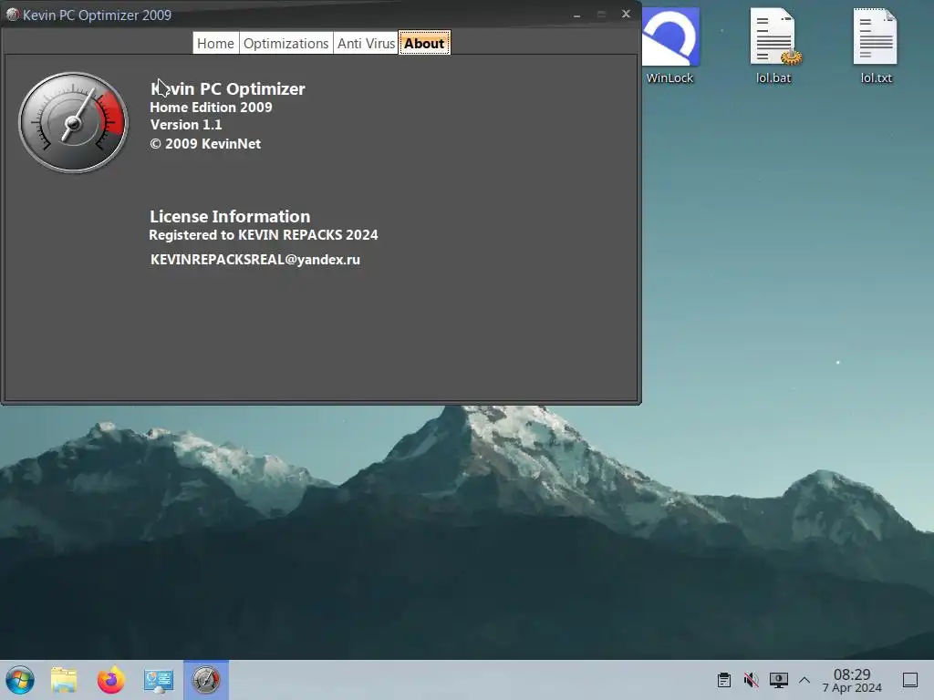
Task: Click the Kevin PC Optimizer title bar icon
Action: click(12, 15)
